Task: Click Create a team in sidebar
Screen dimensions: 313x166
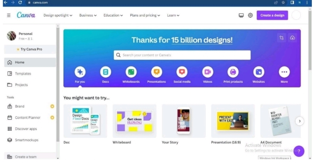Action: point(30,157)
